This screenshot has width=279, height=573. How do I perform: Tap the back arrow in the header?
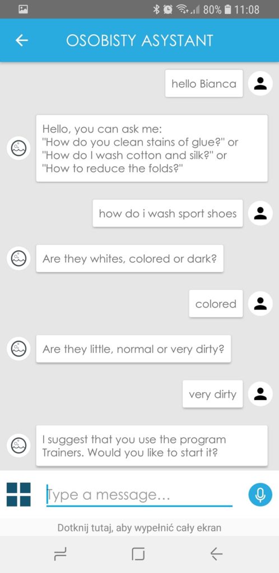point(22,40)
